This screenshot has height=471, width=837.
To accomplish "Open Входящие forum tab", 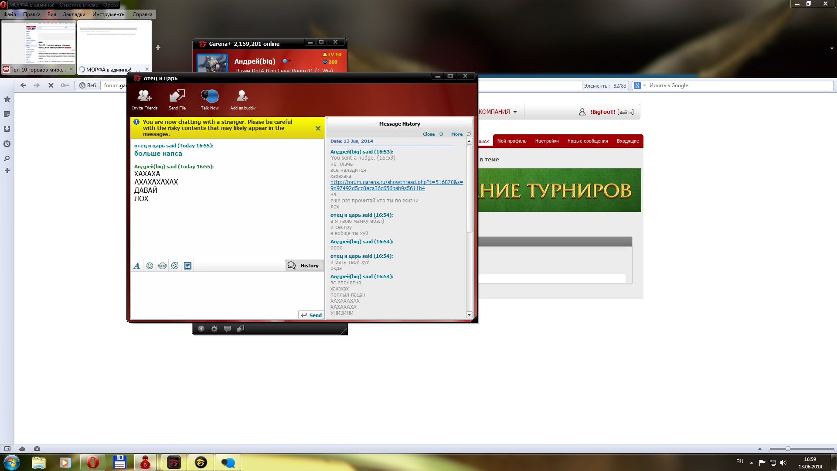I will (628, 141).
